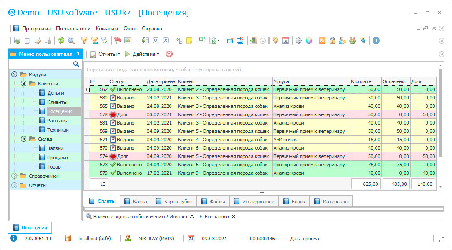452x250 pixels.
Task: Click the red circular stop icon
Action: click(169, 54)
